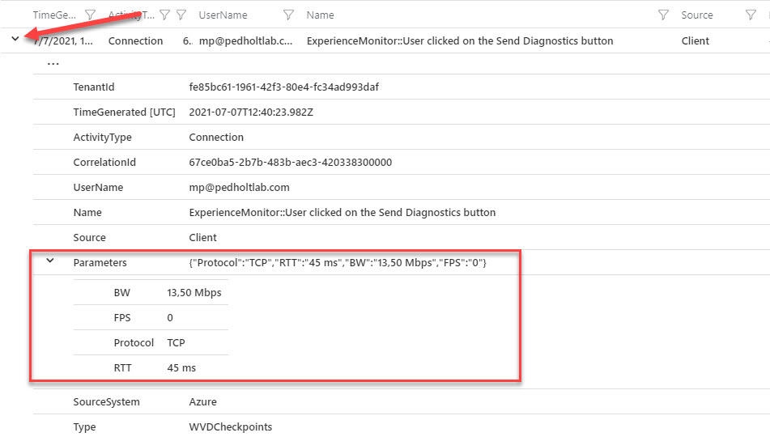Open the three-dots row options menu

pyautogui.click(x=53, y=64)
